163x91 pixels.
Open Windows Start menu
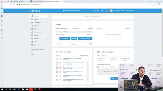(2, 89)
